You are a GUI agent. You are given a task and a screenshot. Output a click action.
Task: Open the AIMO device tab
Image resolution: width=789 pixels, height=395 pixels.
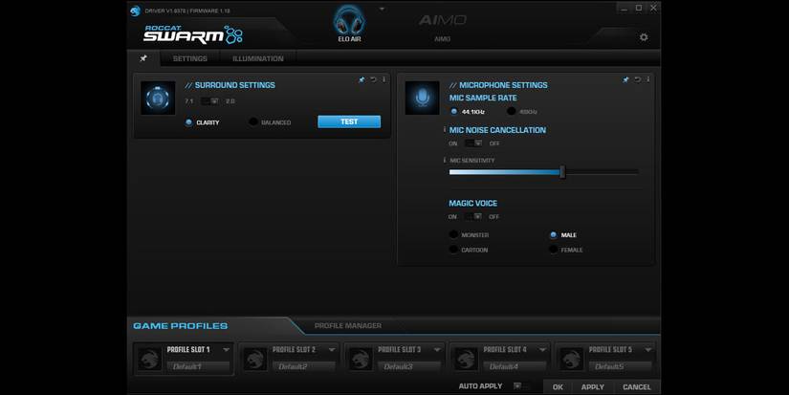[442, 27]
